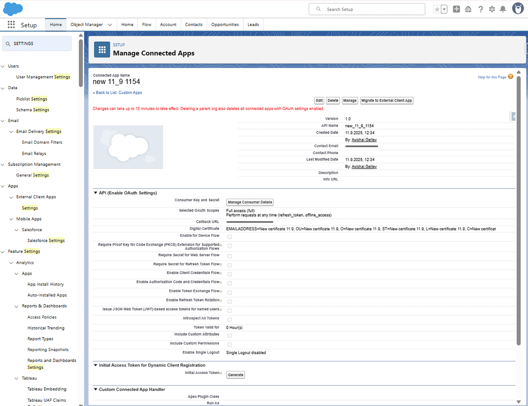Click the Salesforce cloud logo

[13, 9]
